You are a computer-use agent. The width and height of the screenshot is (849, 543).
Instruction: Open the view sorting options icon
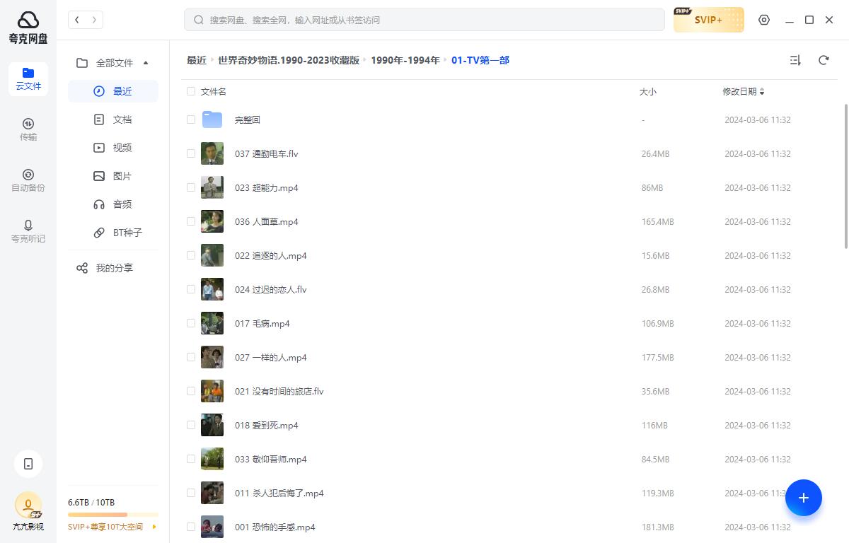click(795, 60)
